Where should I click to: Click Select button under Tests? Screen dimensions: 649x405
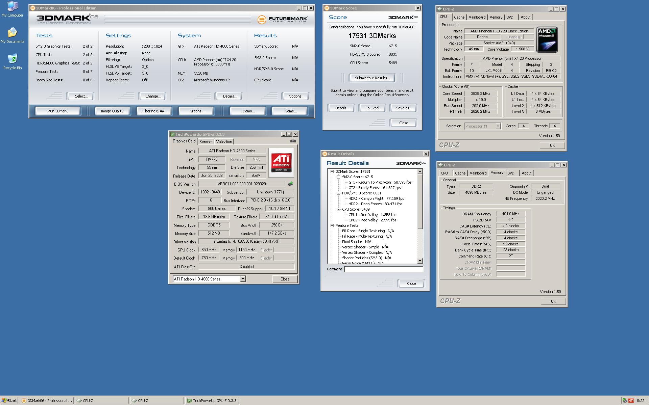(81, 96)
